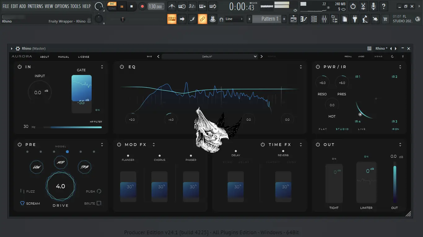This screenshot has height=237, width=423.
Task: Click the RECALL button
Action: click(348, 56)
